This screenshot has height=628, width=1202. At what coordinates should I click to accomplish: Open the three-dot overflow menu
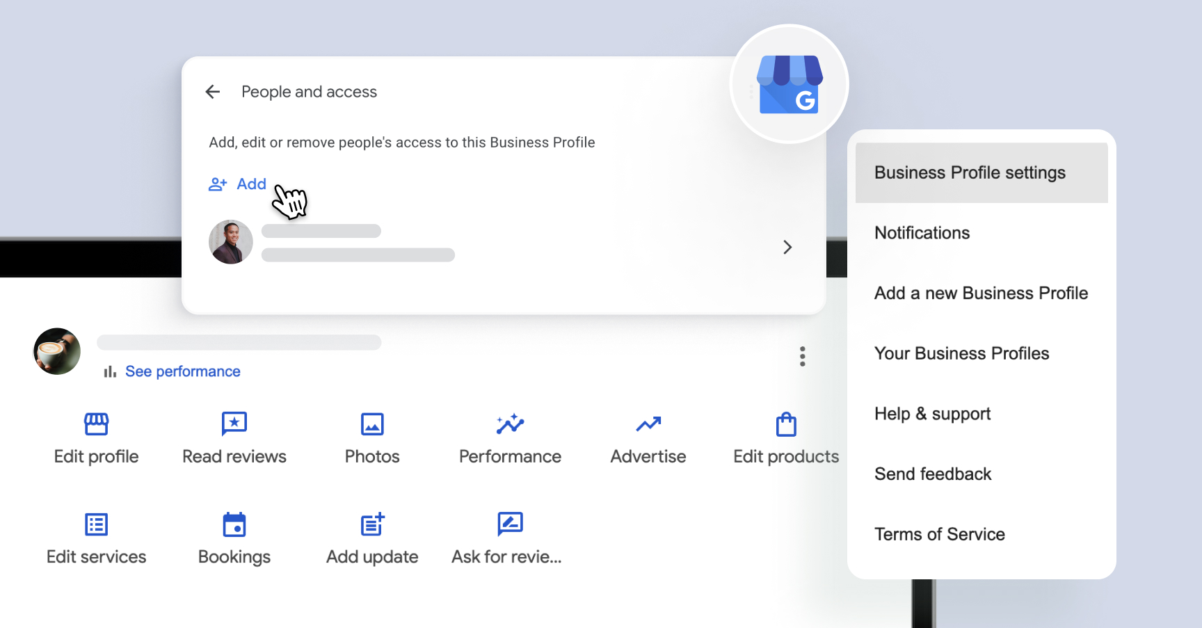coord(802,356)
